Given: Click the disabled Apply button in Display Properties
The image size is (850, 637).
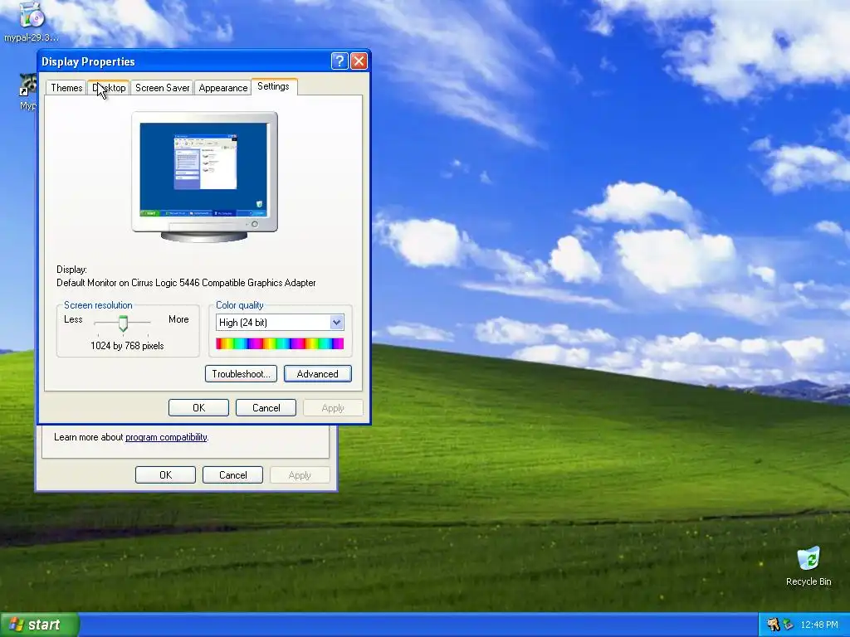Looking at the screenshot, I should tap(333, 408).
